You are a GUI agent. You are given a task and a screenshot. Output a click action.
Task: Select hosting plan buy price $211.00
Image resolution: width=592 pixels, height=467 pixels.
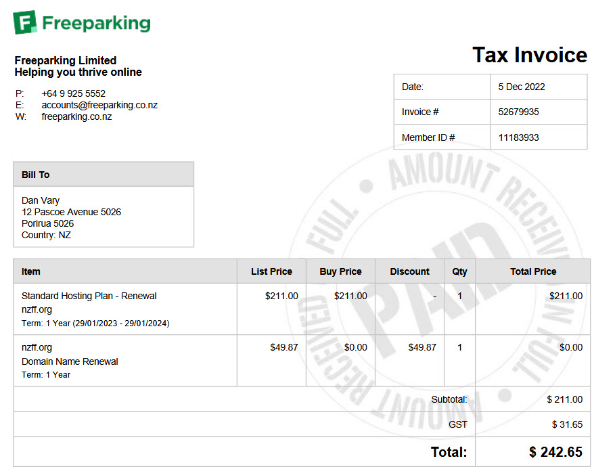350,296
